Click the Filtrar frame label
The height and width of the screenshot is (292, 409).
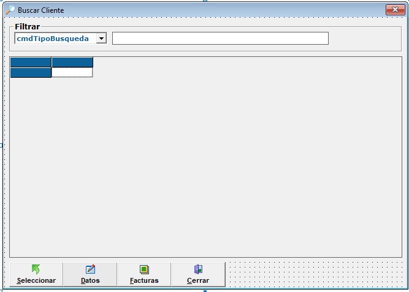click(28, 27)
